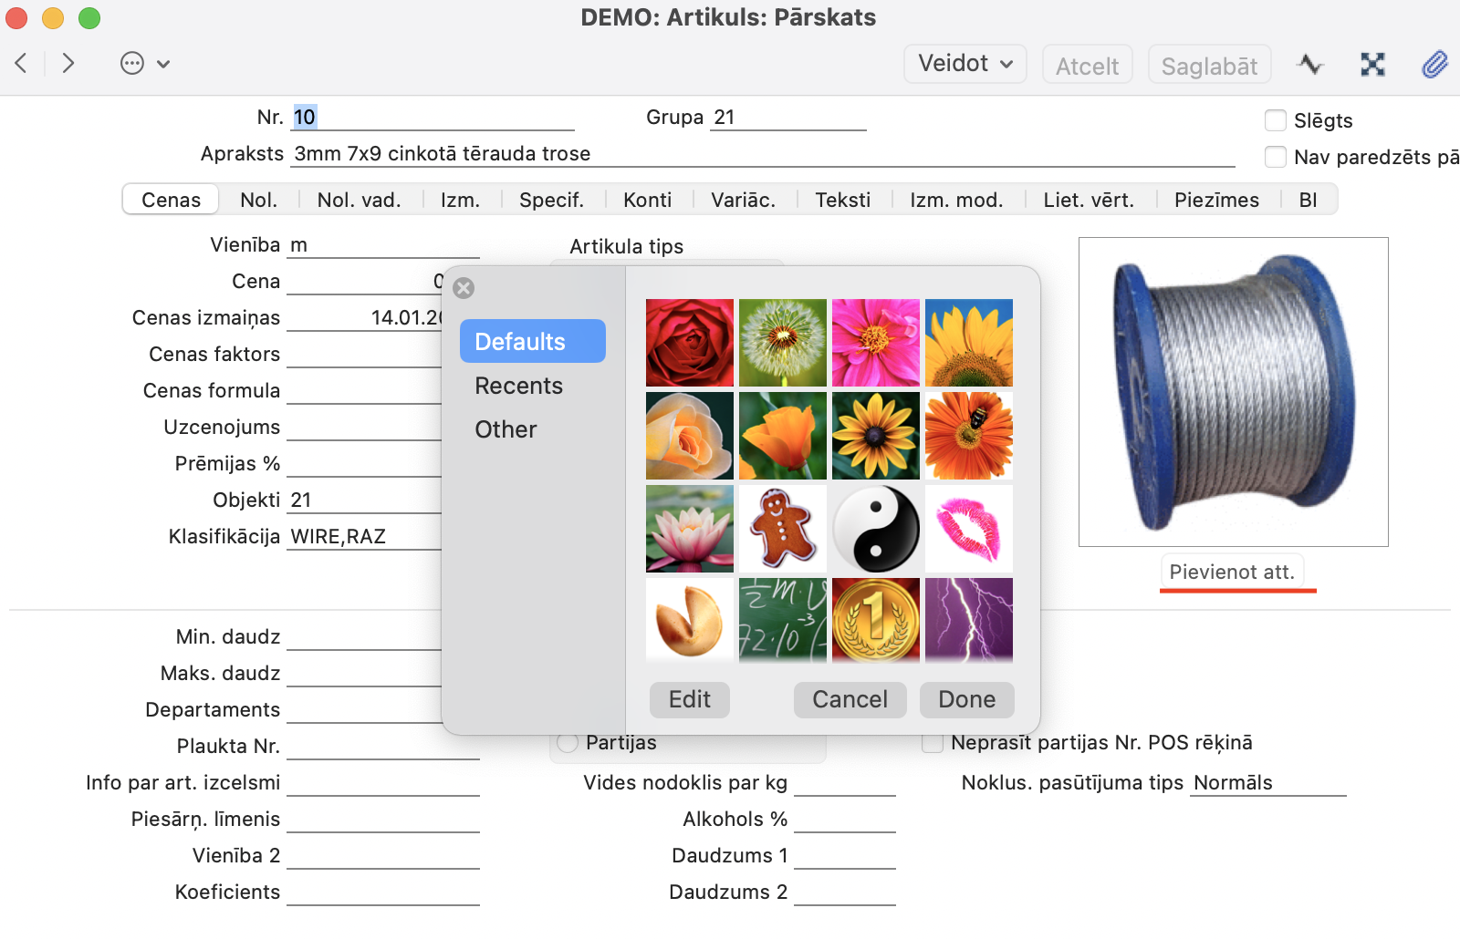Go to next record with forward arrow
The height and width of the screenshot is (939, 1460).
pos(68,63)
